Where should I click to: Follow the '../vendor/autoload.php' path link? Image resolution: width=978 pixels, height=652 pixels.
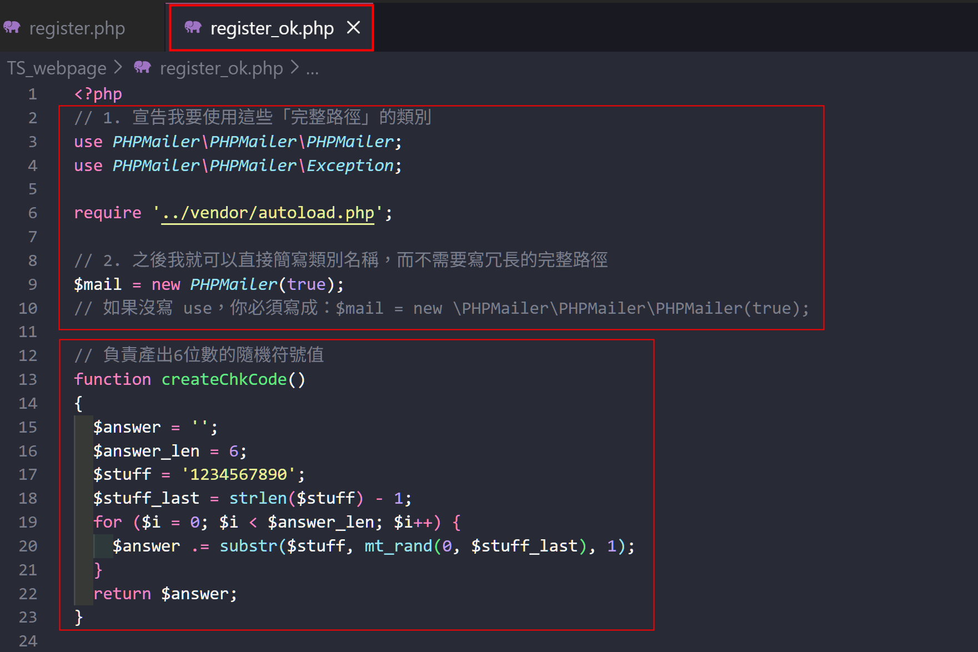[x=268, y=213]
